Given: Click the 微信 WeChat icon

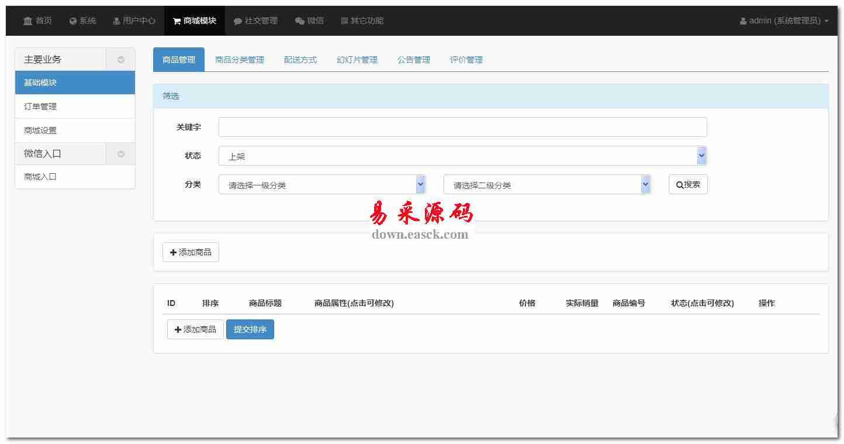Looking at the screenshot, I should (x=300, y=21).
